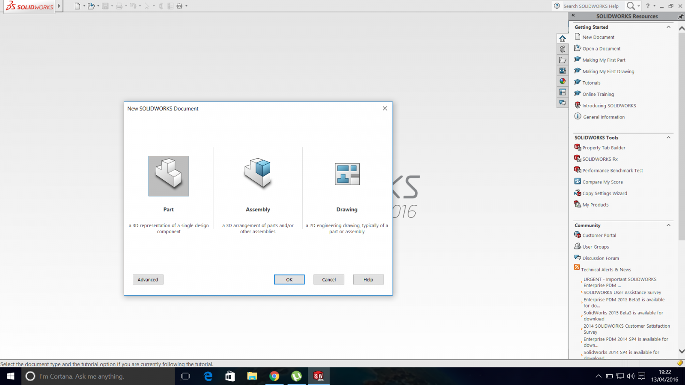Open the View Palette tab
Image resolution: width=685 pixels, height=385 pixels.
click(563, 71)
